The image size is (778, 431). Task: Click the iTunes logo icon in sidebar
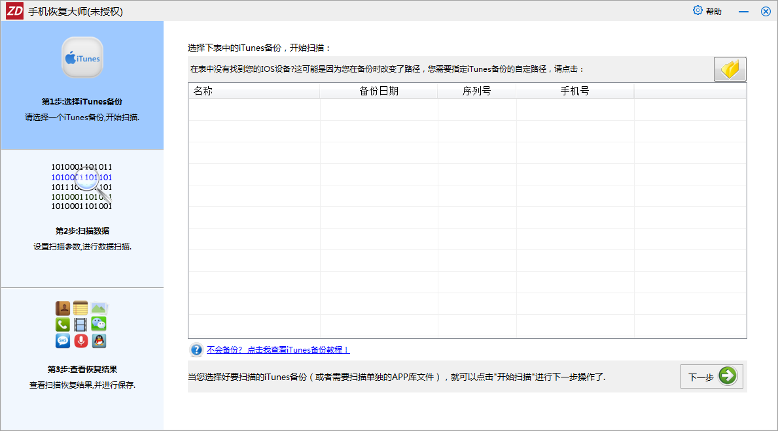coord(82,57)
